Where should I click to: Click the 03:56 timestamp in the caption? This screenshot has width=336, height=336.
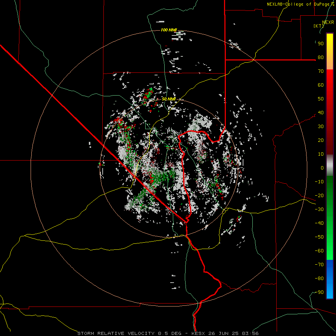(250, 333)
